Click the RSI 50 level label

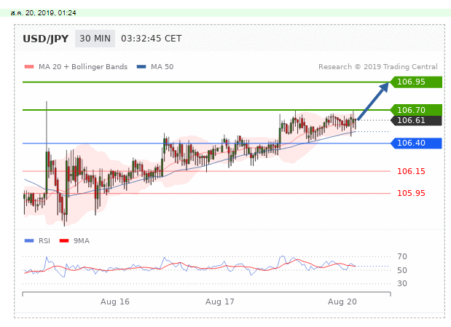point(402,270)
